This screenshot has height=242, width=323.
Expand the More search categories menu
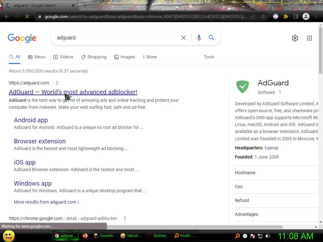150,57
